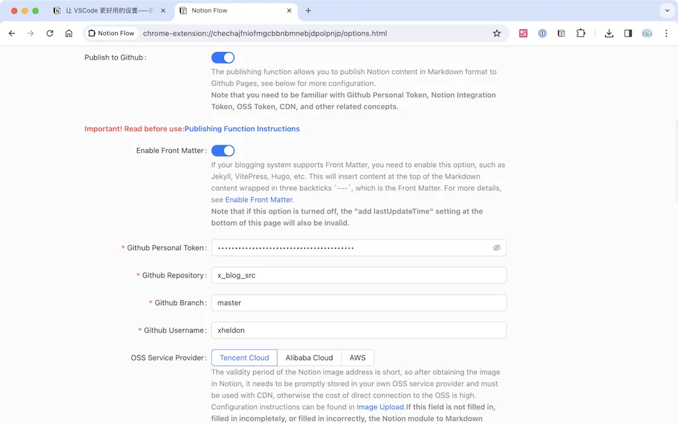This screenshot has width=678, height=423.
Task: Switch to the VSCode settings tab
Action: point(99,11)
